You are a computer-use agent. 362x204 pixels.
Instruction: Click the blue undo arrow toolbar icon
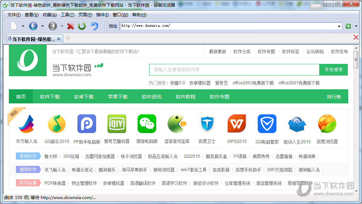(x=94, y=26)
